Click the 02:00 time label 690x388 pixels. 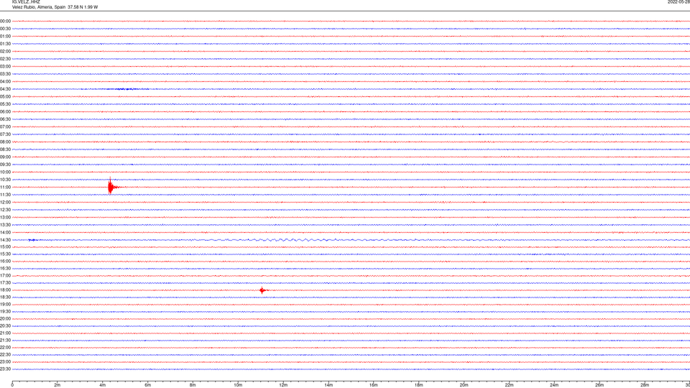5,52
